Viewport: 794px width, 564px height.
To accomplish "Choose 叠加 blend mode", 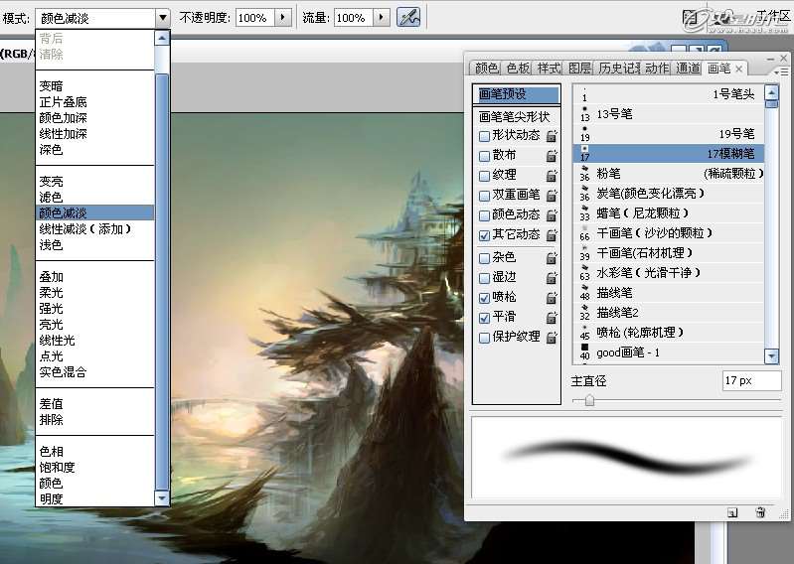I will (x=94, y=277).
